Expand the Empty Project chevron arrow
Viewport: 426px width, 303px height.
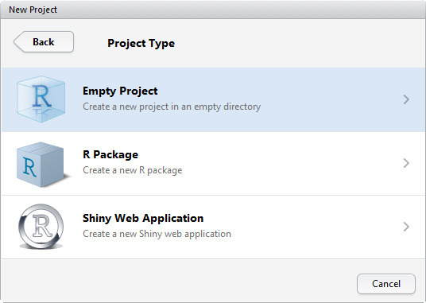pyautogui.click(x=406, y=99)
